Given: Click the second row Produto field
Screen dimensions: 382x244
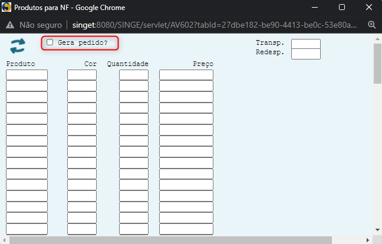Looking at the screenshot, I should click(27, 86).
